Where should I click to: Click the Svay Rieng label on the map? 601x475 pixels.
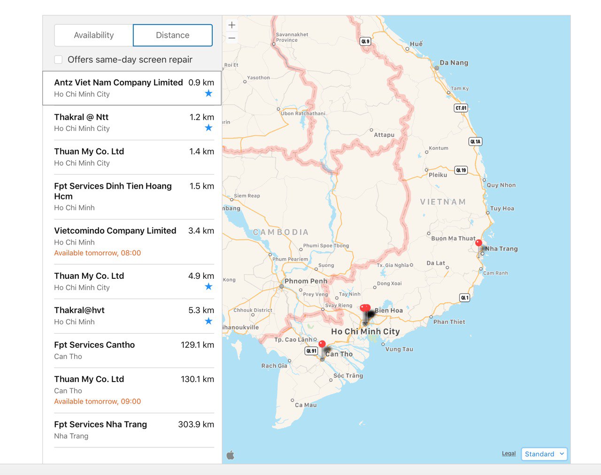(339, 306)
